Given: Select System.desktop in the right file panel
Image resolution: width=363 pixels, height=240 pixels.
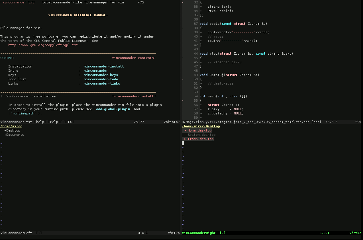Looking at the screenshot, I should pyautogui.click(x=201, y=135).
